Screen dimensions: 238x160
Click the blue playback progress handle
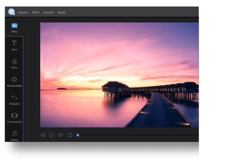78,135
